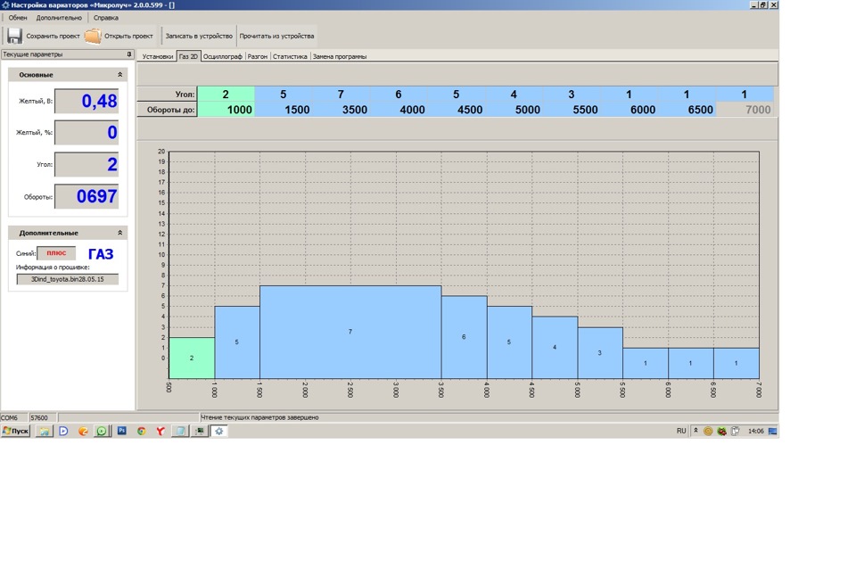The height and width of the screenshot is (568, 856).
Task: Select the Газ 2D tab
Action: pyautogui.click(x=188, y=56)
